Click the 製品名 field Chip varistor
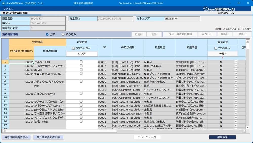 point(48,23)
